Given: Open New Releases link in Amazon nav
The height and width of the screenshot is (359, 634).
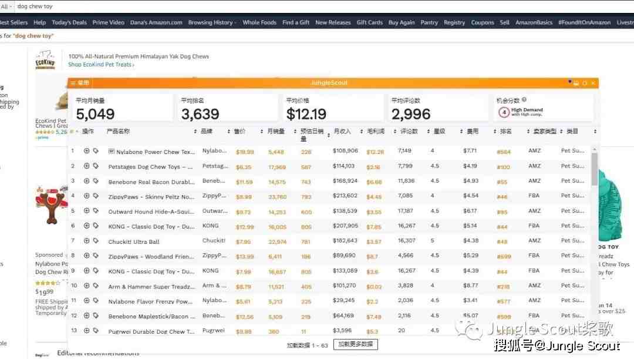Looking at the screenshot, I should point(333,23).
